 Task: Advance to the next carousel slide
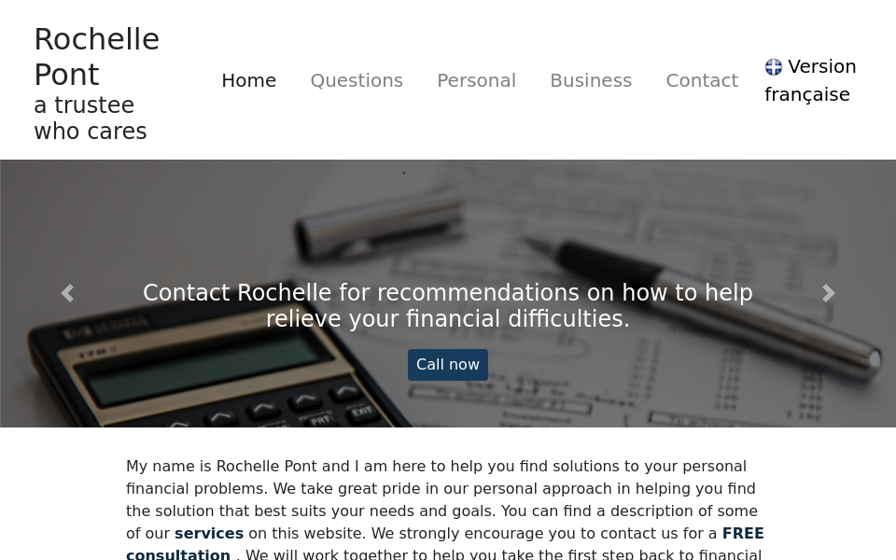tap(828, 293)
